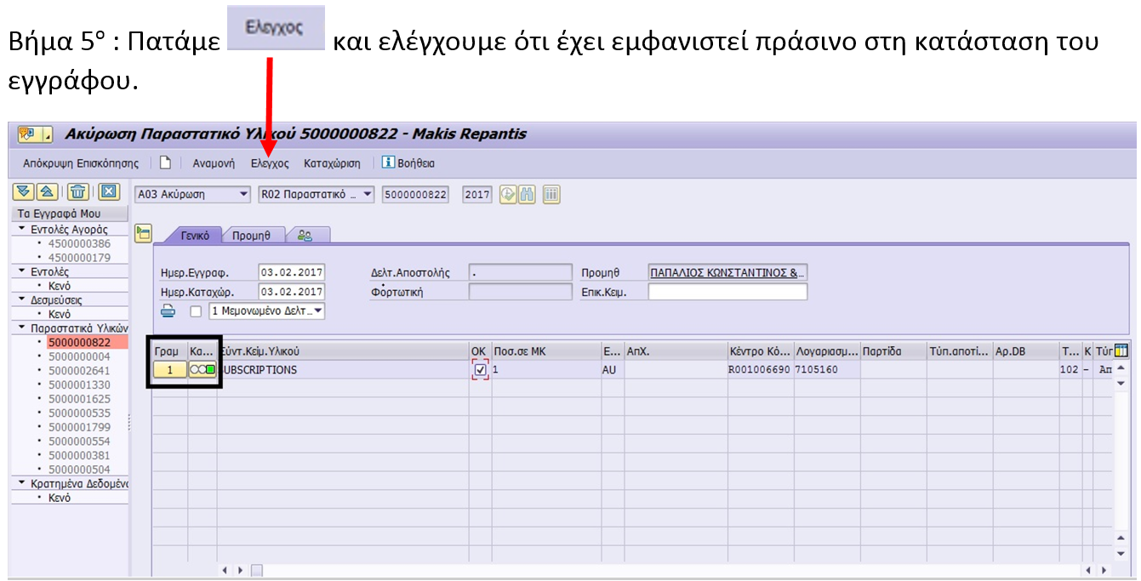
Task: Click the traffic light status icon in row 1
Action: click(203, 370)
